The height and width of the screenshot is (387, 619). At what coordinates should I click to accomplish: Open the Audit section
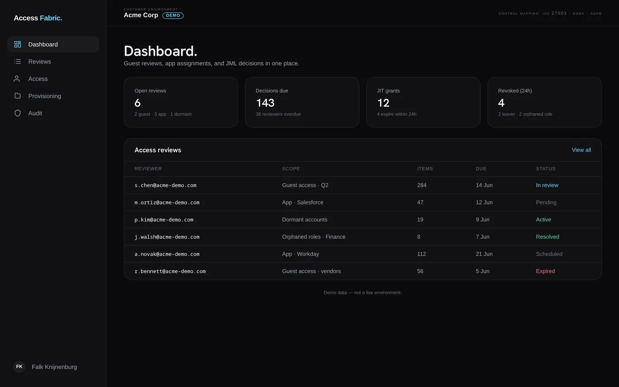(53, 113)
